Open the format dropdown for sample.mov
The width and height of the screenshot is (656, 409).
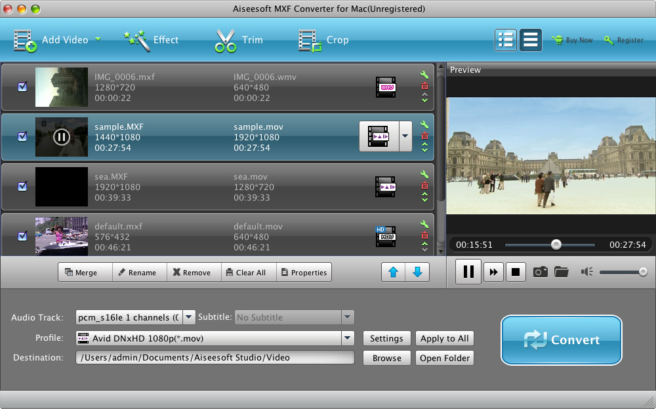(405, 136)
